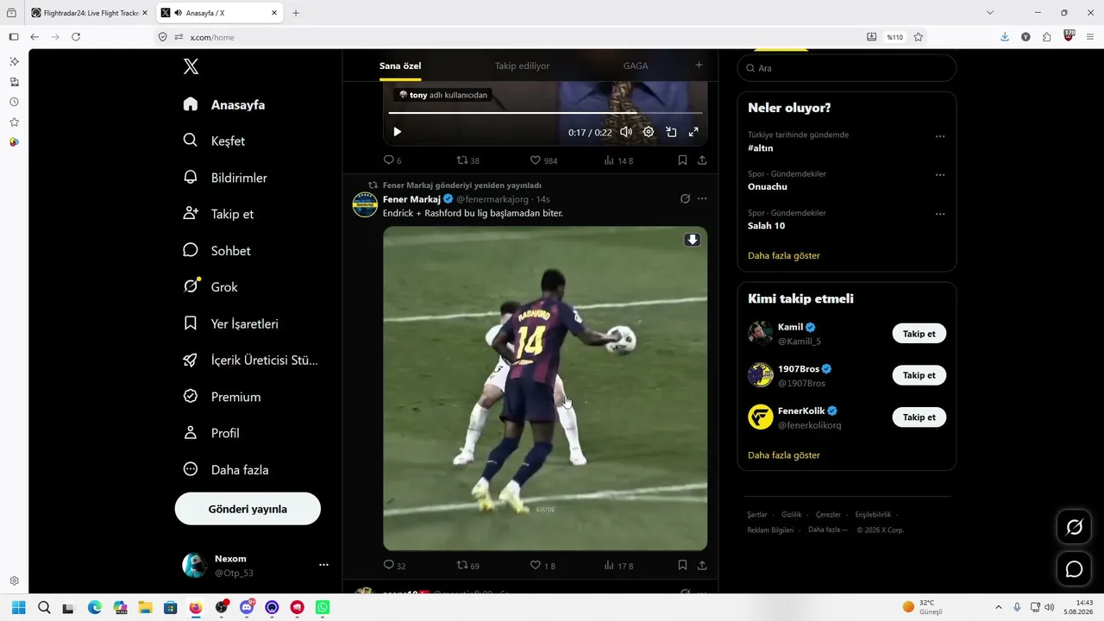Open İçerik Üreticisi Stüdyosu item
The height and width of the screenshot is (621, 1104).
[250, 360]
